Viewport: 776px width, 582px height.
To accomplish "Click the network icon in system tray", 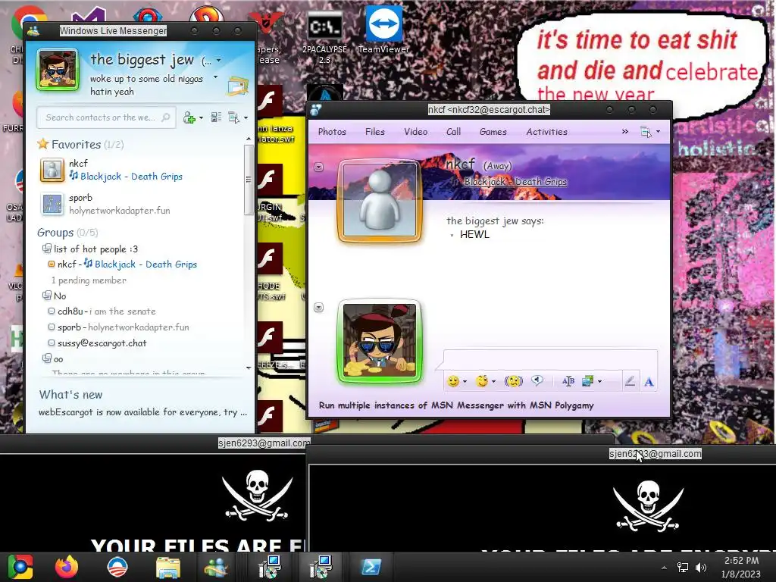I will click(x=683, y=568).
